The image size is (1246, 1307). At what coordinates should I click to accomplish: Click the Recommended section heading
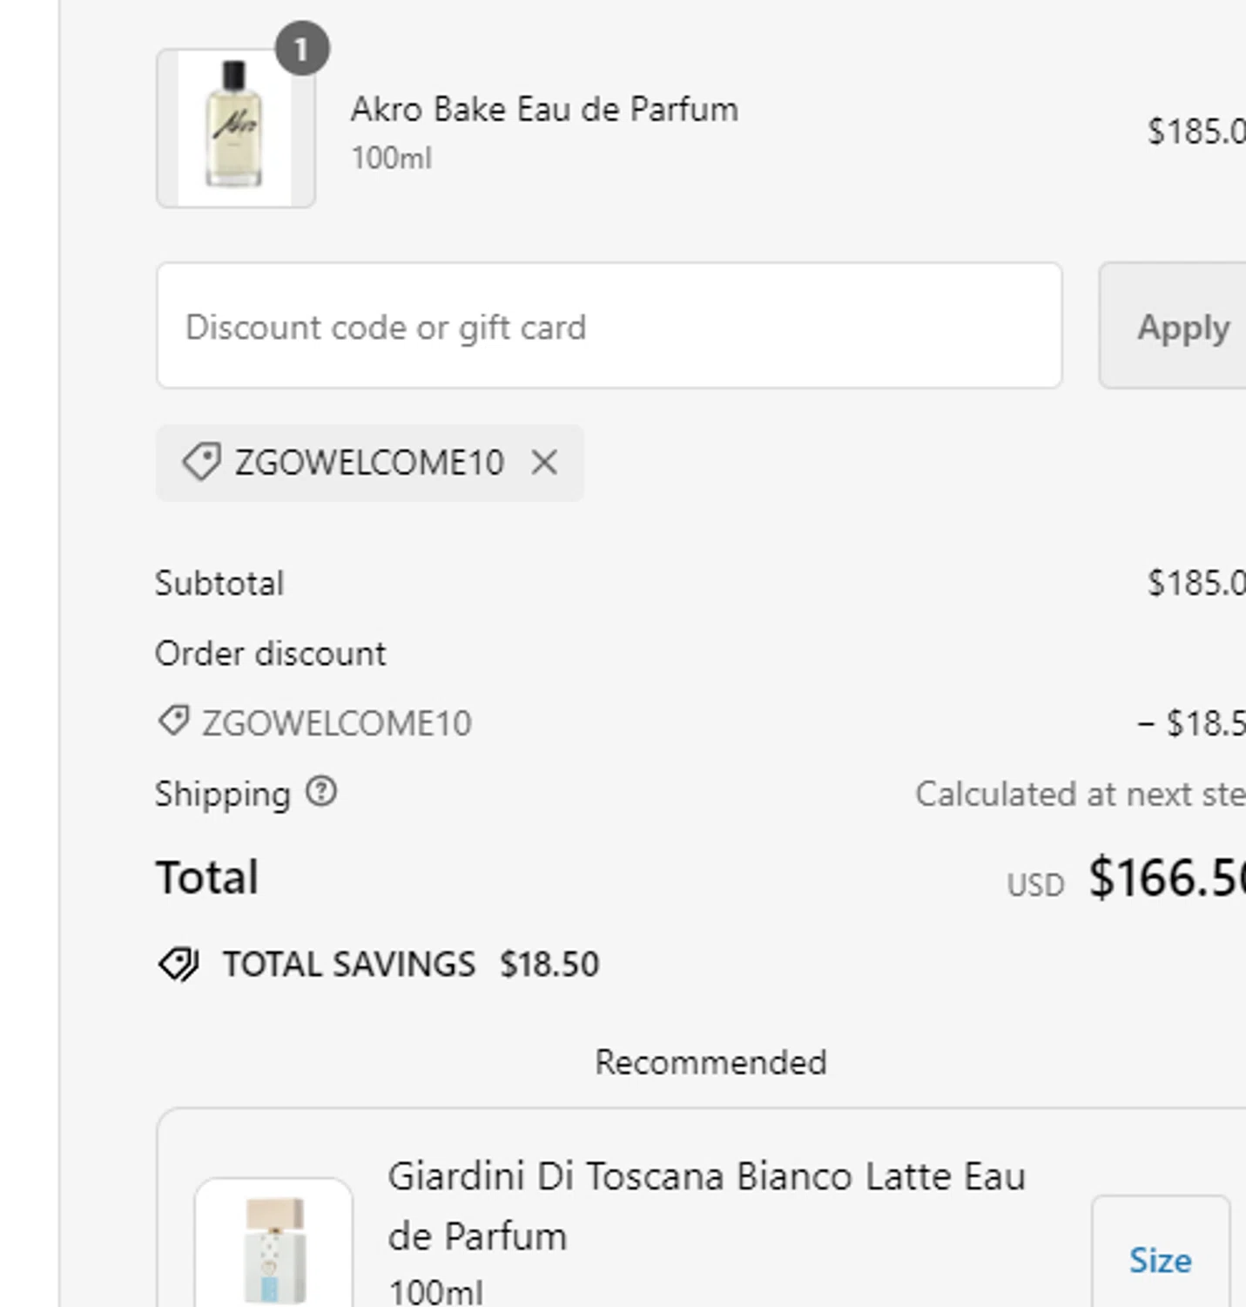click(x=711, y=1062)
